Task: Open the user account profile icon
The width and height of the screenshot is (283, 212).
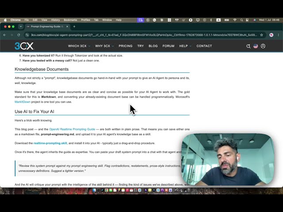Action: coord(263,46)
